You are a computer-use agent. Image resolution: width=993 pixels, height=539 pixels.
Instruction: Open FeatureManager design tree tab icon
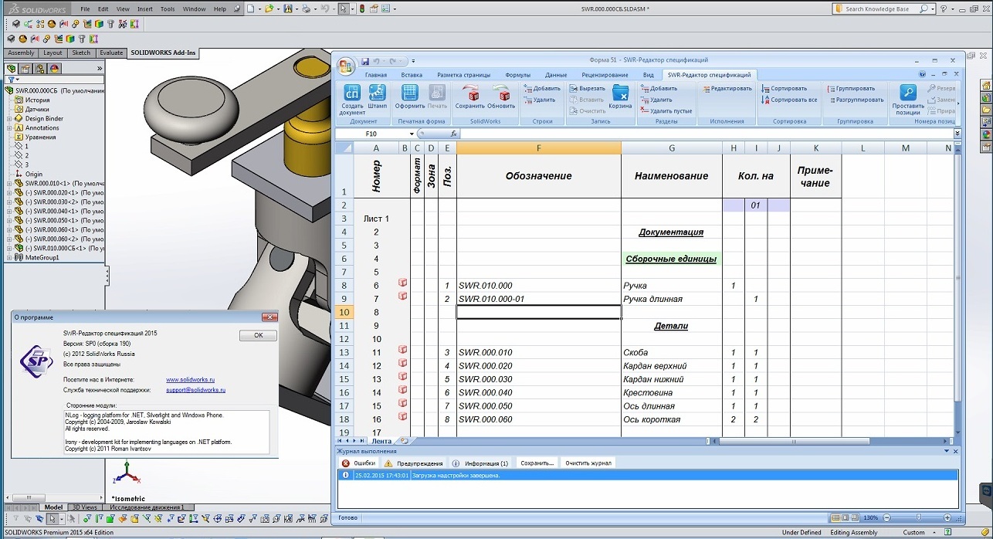tap(12, 68)
